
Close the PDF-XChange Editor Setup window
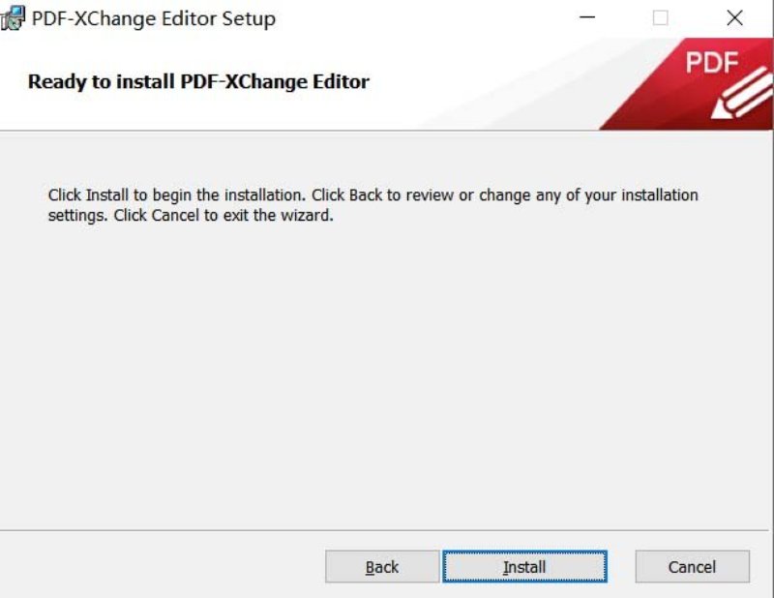pos(733,17)
